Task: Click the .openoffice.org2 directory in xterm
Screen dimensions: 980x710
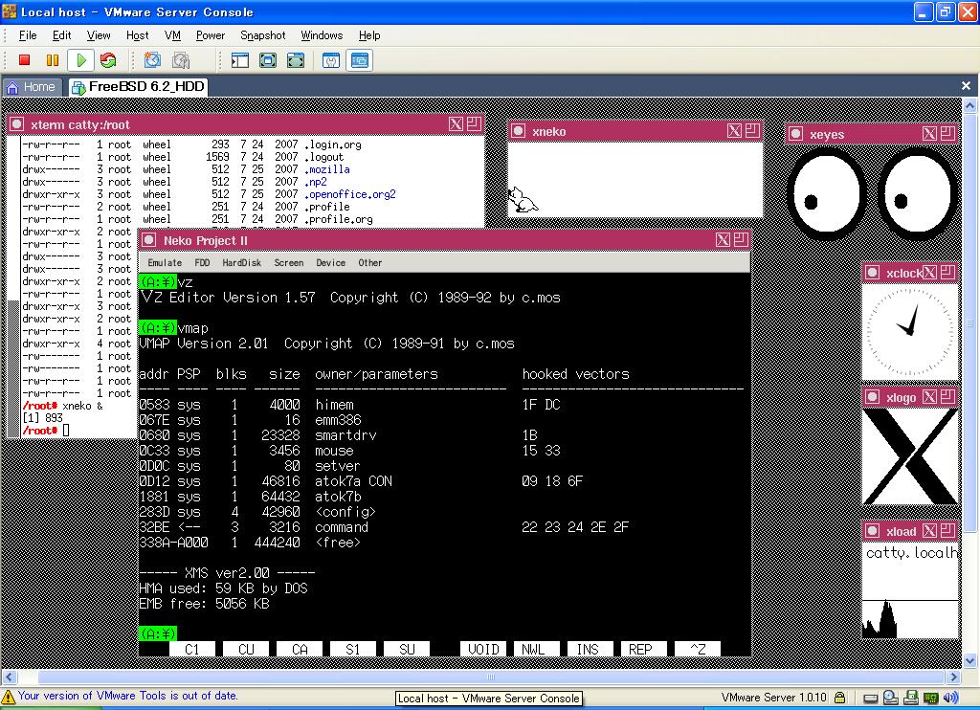Action: click(350, 193)
